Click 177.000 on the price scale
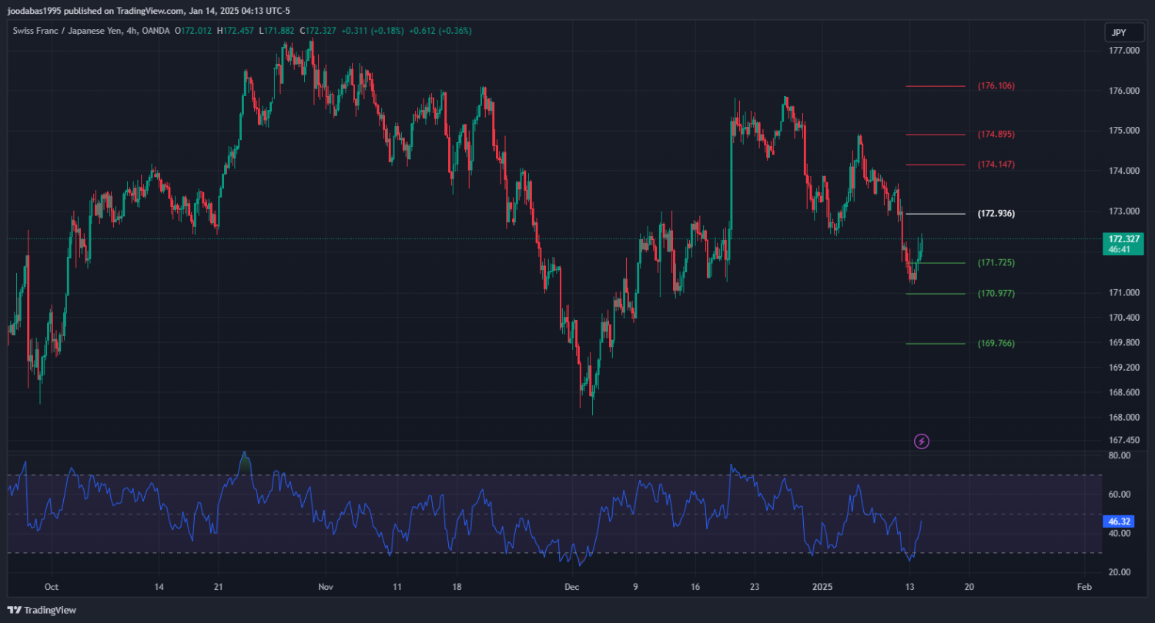The height and width of the screenshot is (623, 1155). (x=1123, y=51)
